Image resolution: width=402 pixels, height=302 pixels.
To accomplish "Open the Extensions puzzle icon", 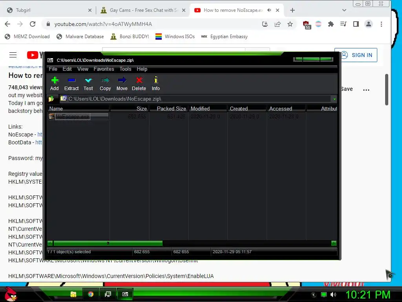I will pyautogui.click(x=331, y=24).
